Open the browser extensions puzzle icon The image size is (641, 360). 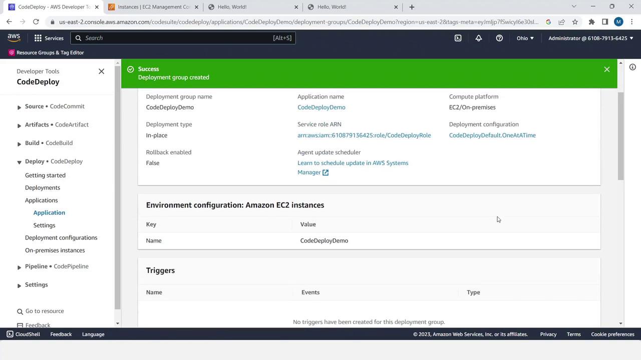(x=591, y=22)
